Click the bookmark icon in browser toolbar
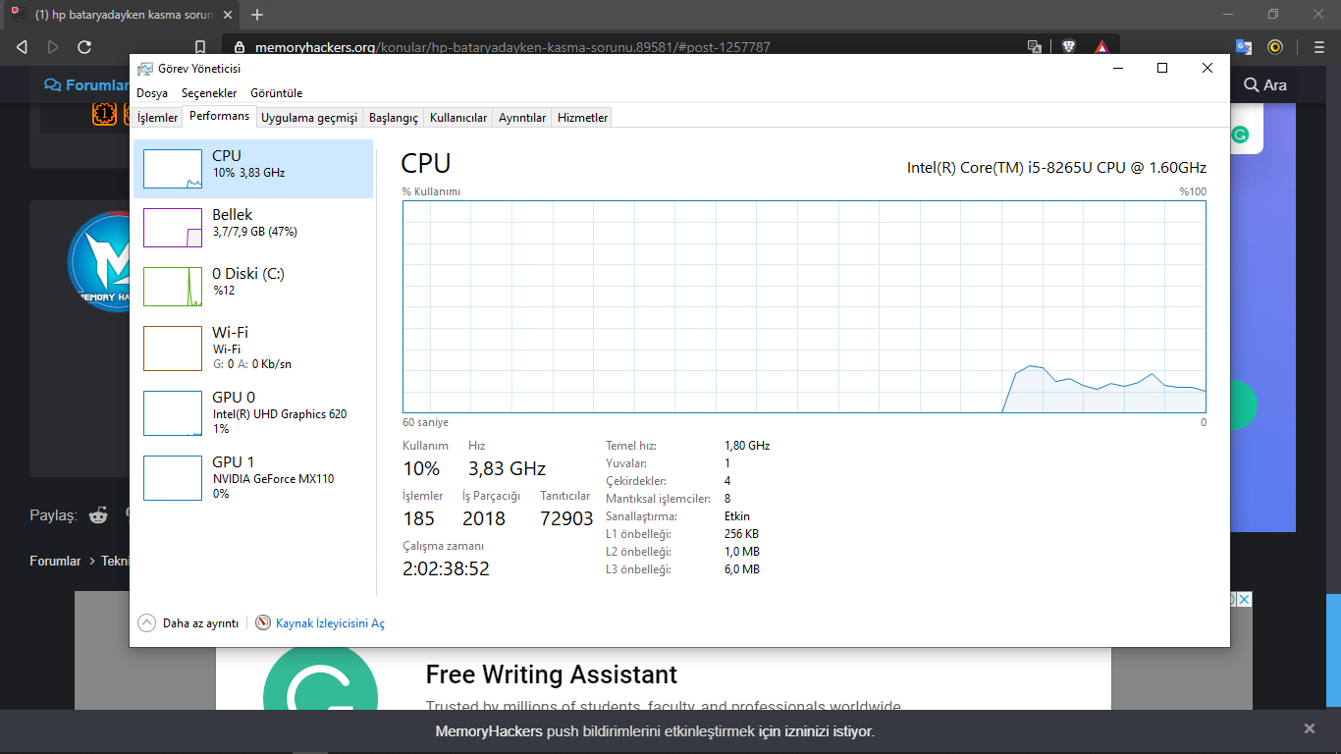 point(200,46)
